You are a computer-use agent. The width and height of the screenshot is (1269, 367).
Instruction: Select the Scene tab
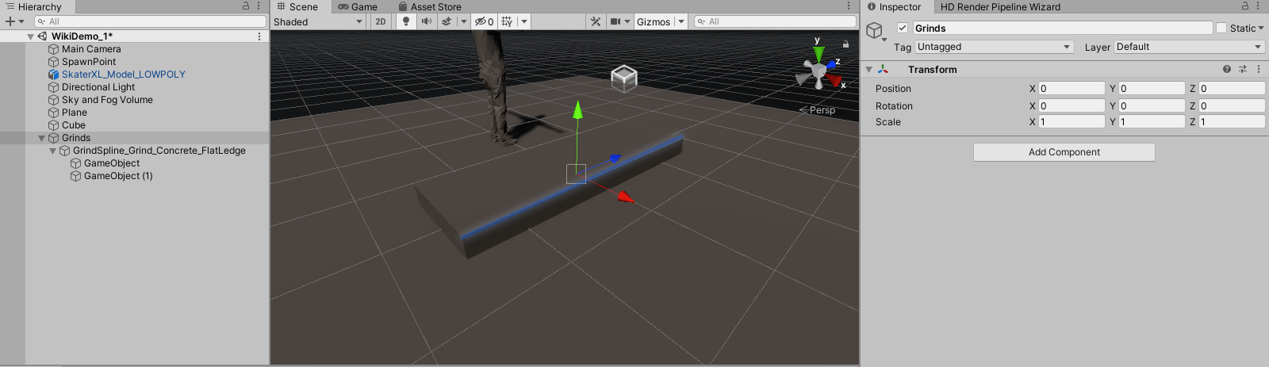pos(297,6)
